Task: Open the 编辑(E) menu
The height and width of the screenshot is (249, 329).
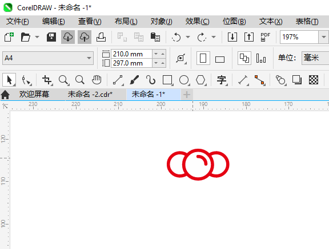Action: click(54, 22)
